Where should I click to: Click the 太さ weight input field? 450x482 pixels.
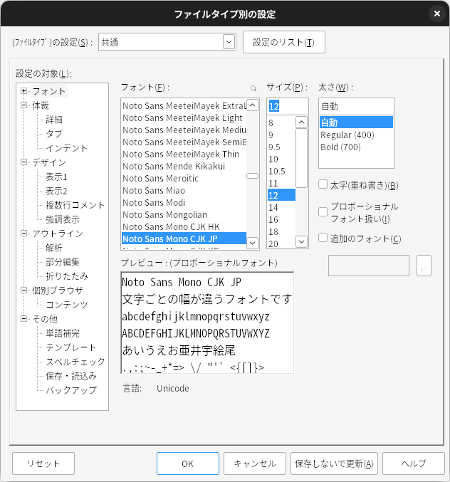coord(356,106)
